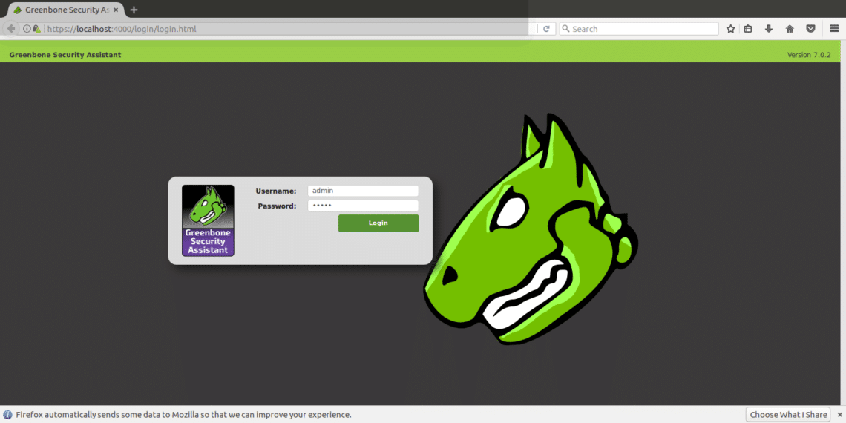Click the Choose What I Share button
Viewport: 846px width, 423px height.
click(x=788, y=415)
